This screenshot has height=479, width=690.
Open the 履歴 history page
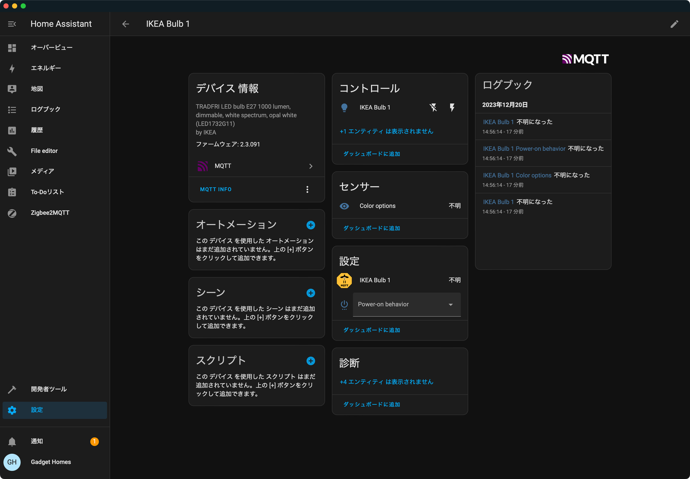tap(55, 130)
